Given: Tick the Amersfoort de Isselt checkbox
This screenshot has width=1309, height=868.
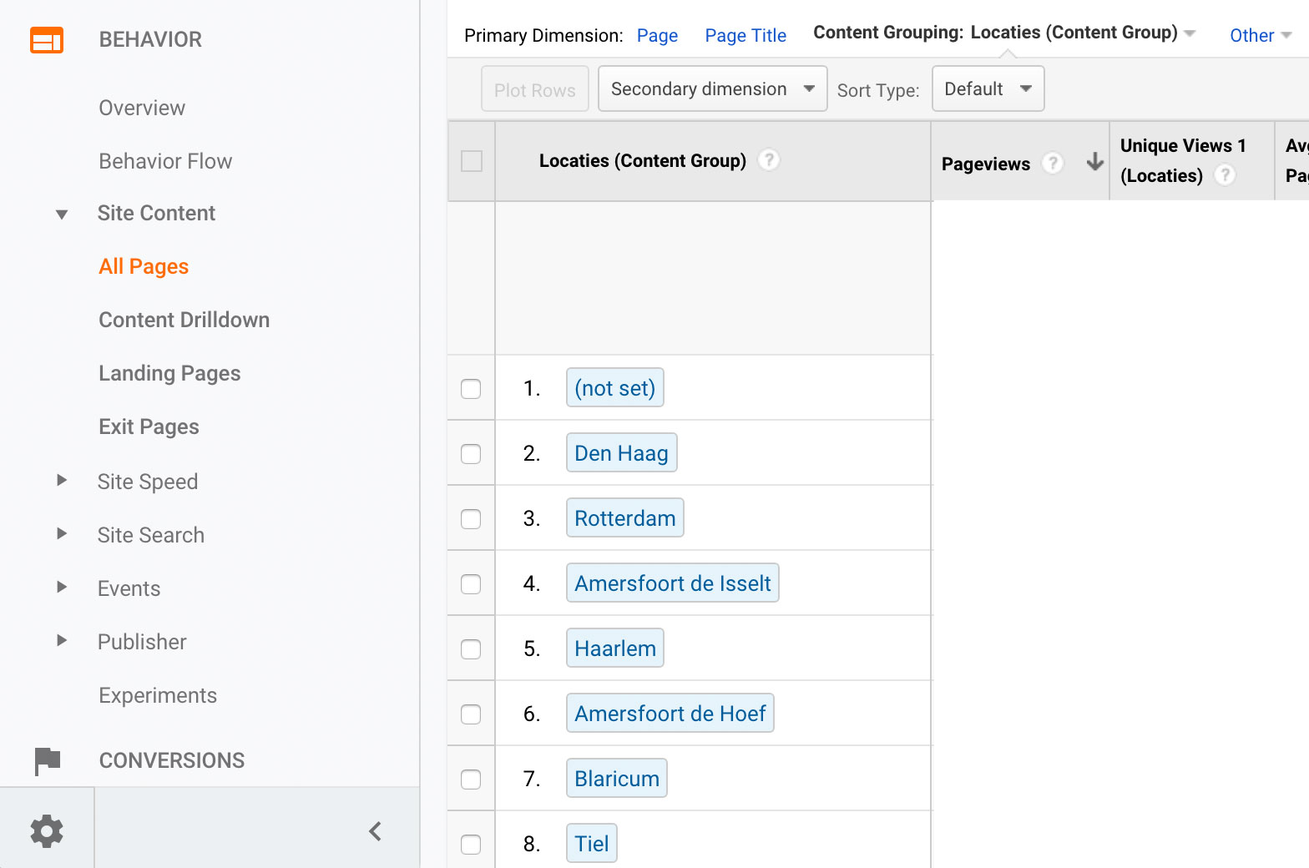Looking at the screenshot, I should 471,584.
